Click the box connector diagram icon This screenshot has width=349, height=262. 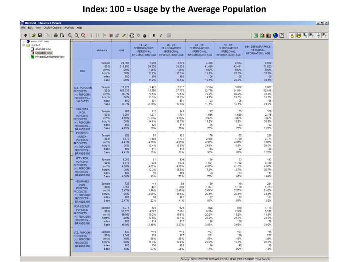coord(132,35)
